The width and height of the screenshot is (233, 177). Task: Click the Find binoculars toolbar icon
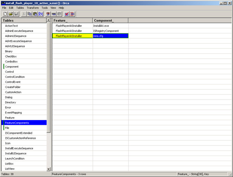point(40,14)
